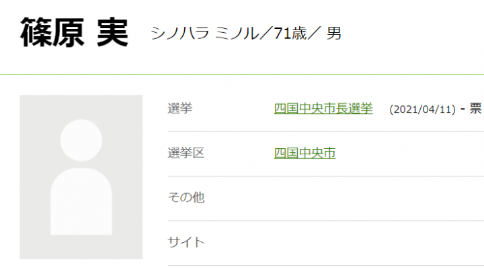Click the green divider line below the name
Screen dimensions: 484x269
click(x=242, y=74)
